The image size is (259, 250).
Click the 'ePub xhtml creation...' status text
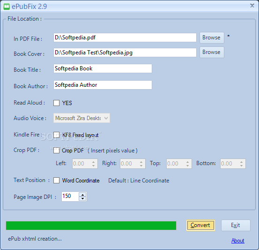pos(35,239)
